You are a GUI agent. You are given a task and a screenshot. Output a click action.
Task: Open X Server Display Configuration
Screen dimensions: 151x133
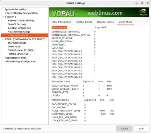21,13
